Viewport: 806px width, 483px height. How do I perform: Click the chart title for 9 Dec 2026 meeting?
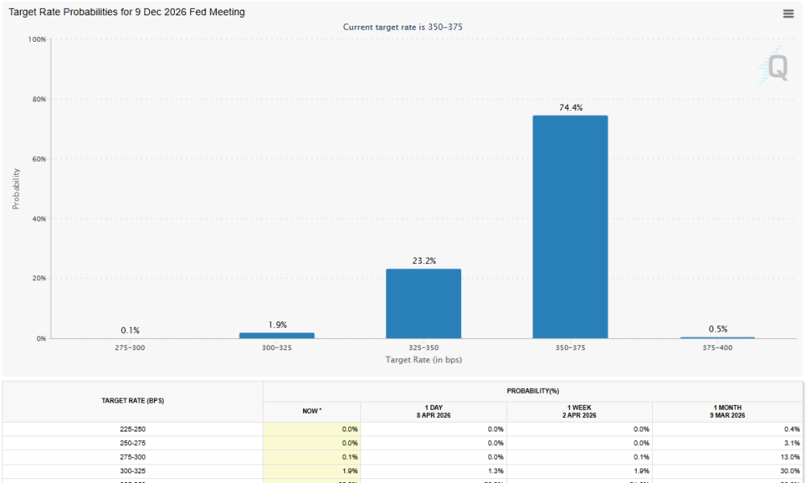click(127, 12)
